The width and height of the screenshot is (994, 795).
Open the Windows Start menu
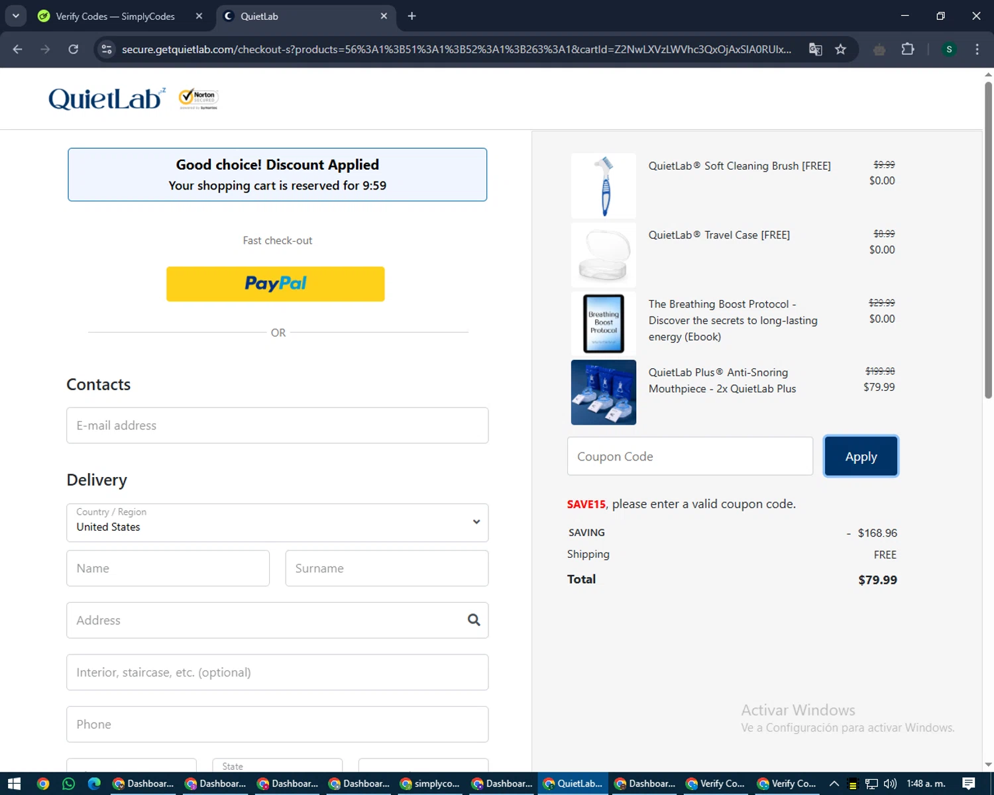click(x=14, y=784)
